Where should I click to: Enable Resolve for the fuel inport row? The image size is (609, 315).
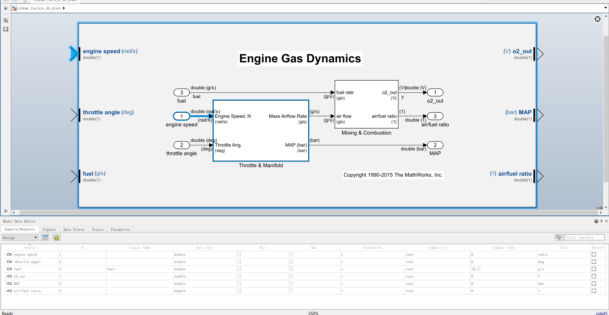pyautogui.click(x=594, y=269)
